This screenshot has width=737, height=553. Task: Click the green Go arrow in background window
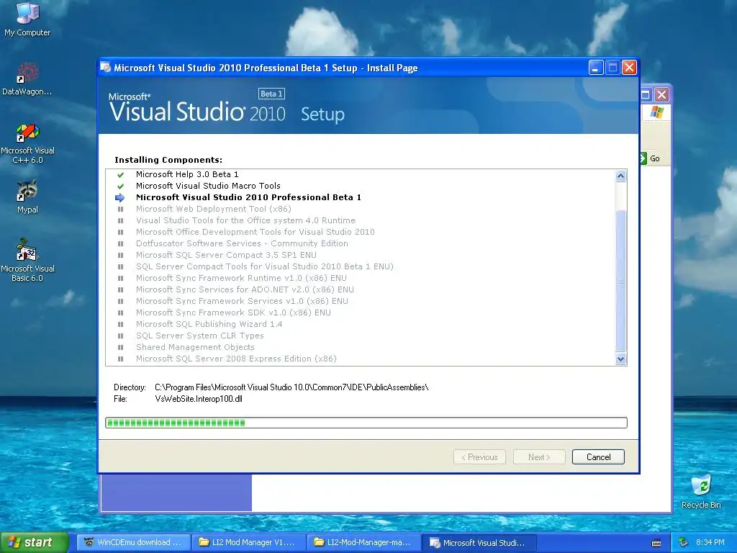point(643,158)
